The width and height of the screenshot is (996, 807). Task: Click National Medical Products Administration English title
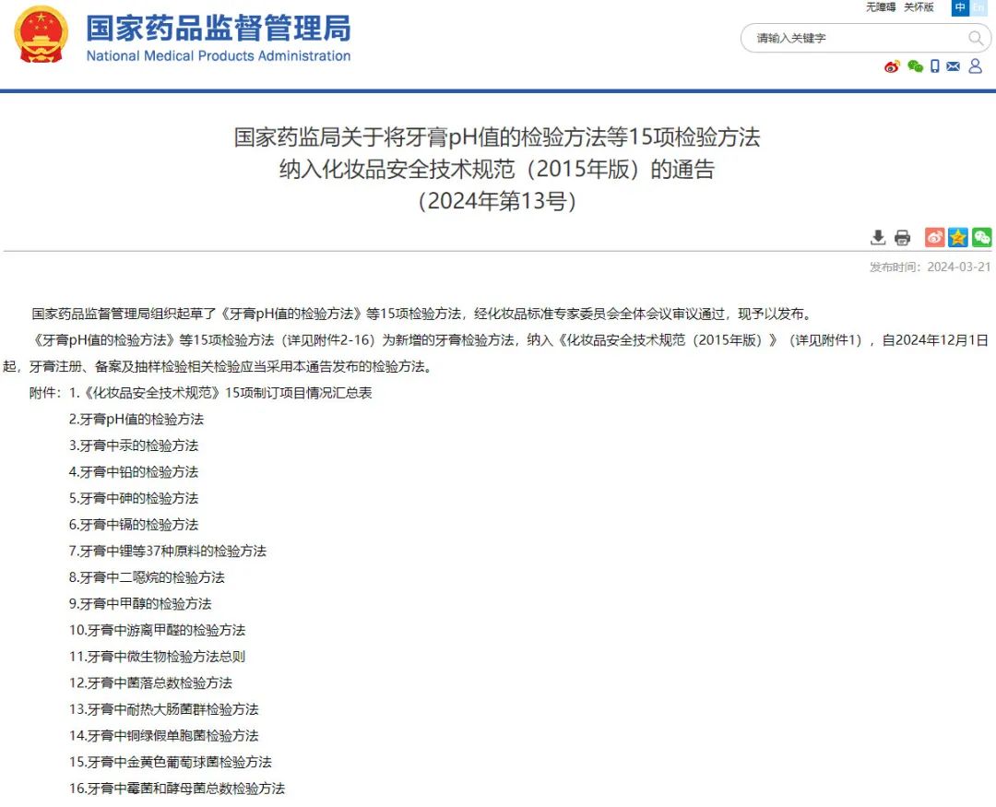pyautogui.click(x=219, y=56)
